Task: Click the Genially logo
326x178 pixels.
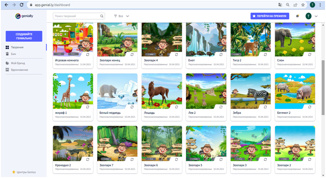Action: (x=24, y=16)
